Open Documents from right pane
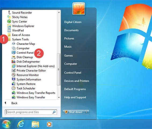The height and width of the screenshot is (129, 152). pyautogui.click(x=71, y=30)
